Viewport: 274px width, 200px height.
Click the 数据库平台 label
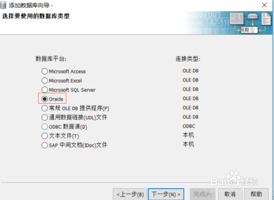tap(51, 59)
